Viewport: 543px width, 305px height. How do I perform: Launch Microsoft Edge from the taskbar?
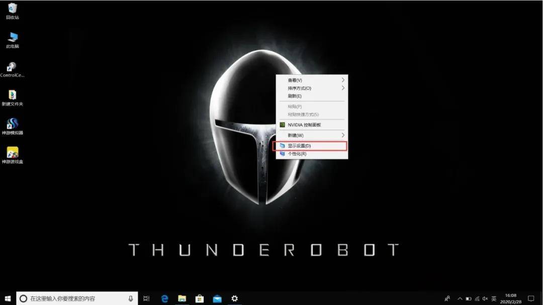[164, 298]
